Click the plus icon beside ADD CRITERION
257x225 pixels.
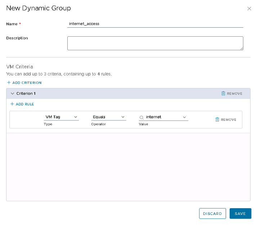[x=9, y=83]
